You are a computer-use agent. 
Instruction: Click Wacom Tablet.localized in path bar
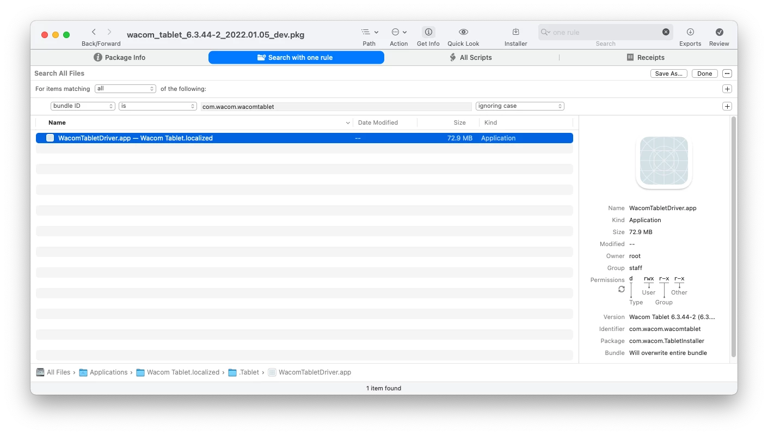(x=178, y=372)
